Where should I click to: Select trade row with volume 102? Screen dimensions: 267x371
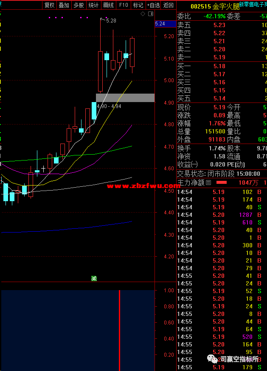click(222, 192)
